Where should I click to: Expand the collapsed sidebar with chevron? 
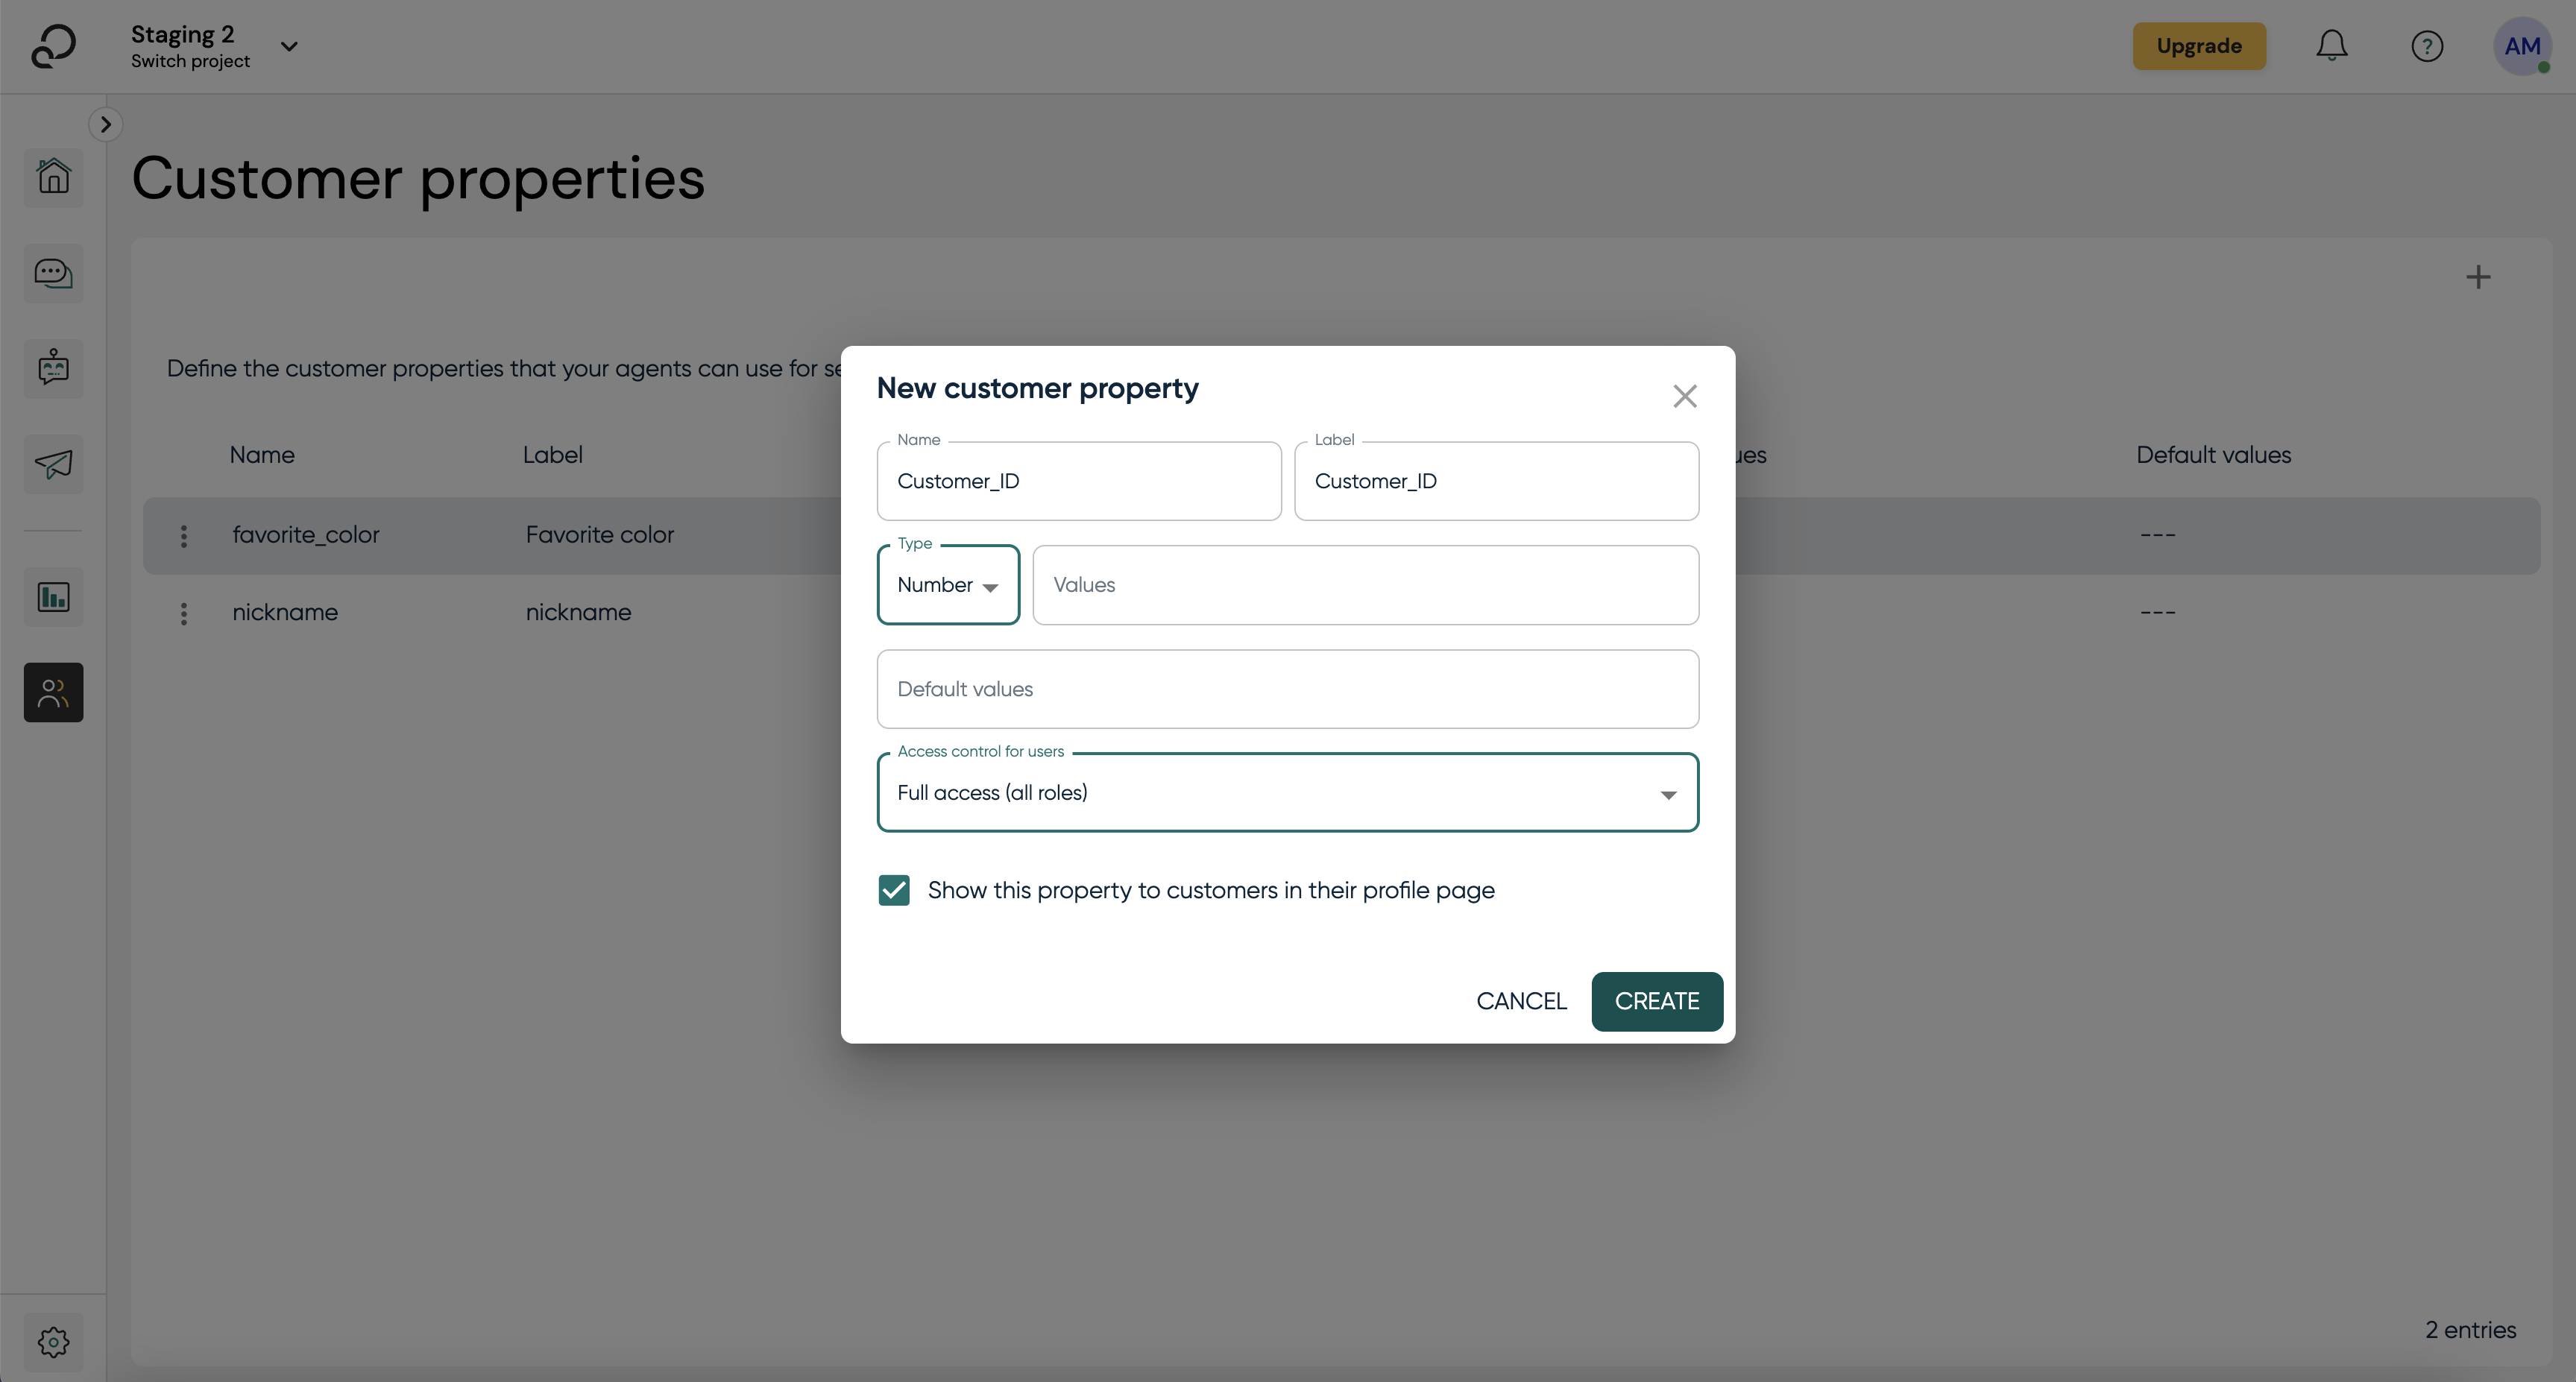coord(105,124)
